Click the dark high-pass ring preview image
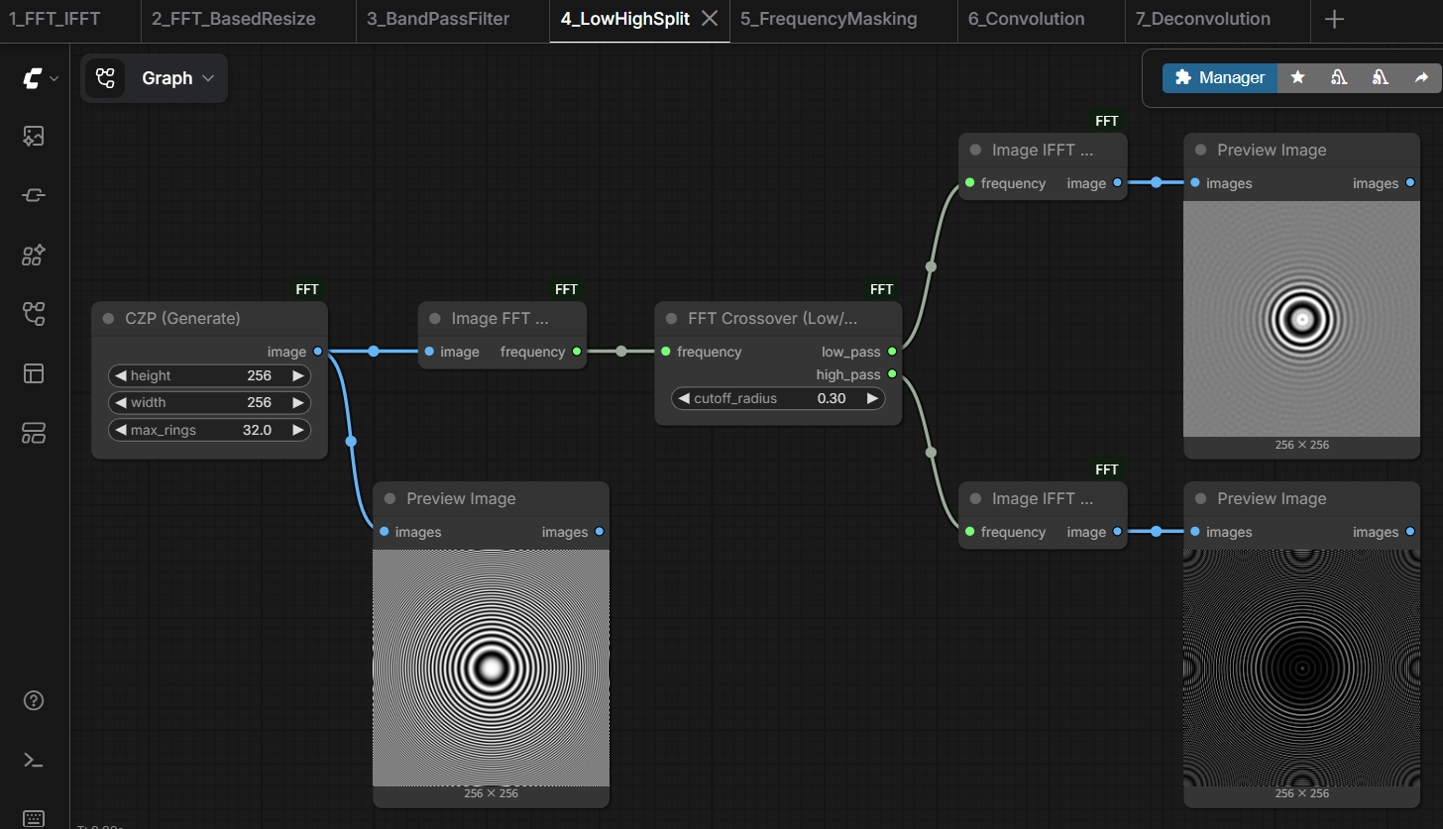The height and width of the screenshot is (829, 1443). 1301,669
